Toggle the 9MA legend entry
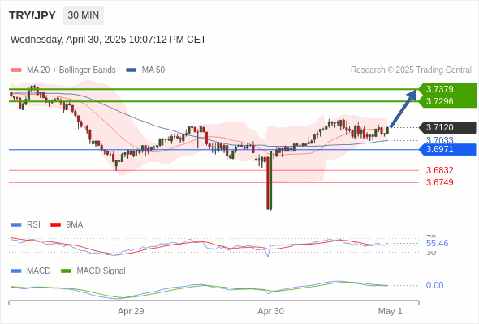Image resolution: width=479 pixels, height=324 pixels. [x=67, y=224]
